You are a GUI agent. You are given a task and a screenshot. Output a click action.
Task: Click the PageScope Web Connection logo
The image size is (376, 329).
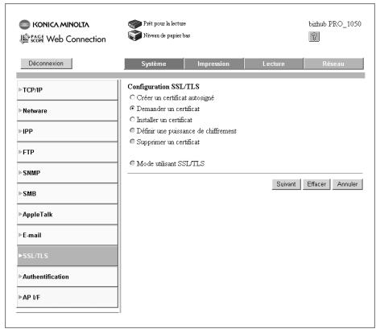[x=63, y=39]
